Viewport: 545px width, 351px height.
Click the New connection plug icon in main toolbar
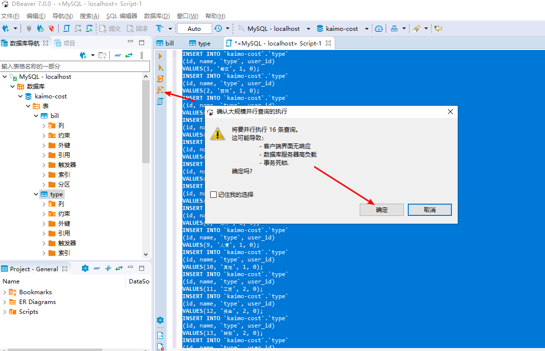5,28
